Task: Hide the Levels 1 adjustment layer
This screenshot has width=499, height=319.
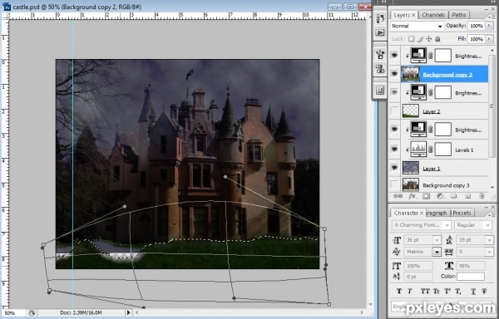Action: [x=394, y=149]
